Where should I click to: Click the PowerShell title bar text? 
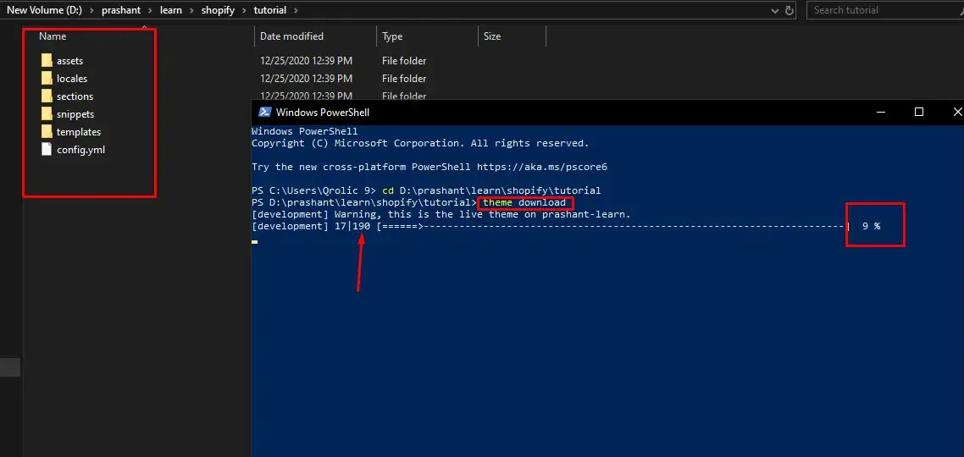(x=323, y=112)
